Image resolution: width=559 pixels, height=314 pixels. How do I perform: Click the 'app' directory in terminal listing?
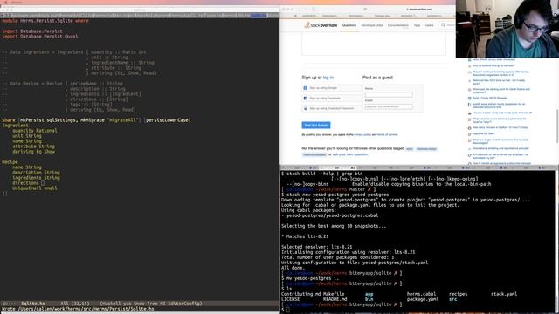tap(369, 294)
